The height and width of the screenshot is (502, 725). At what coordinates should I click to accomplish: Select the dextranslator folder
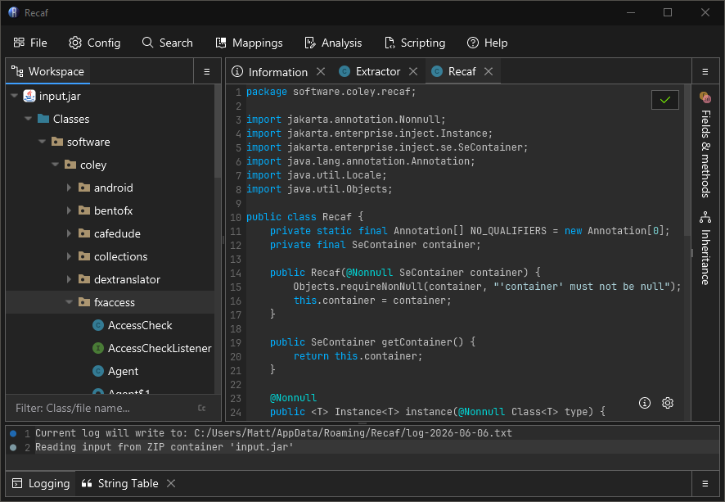(110, 279)
